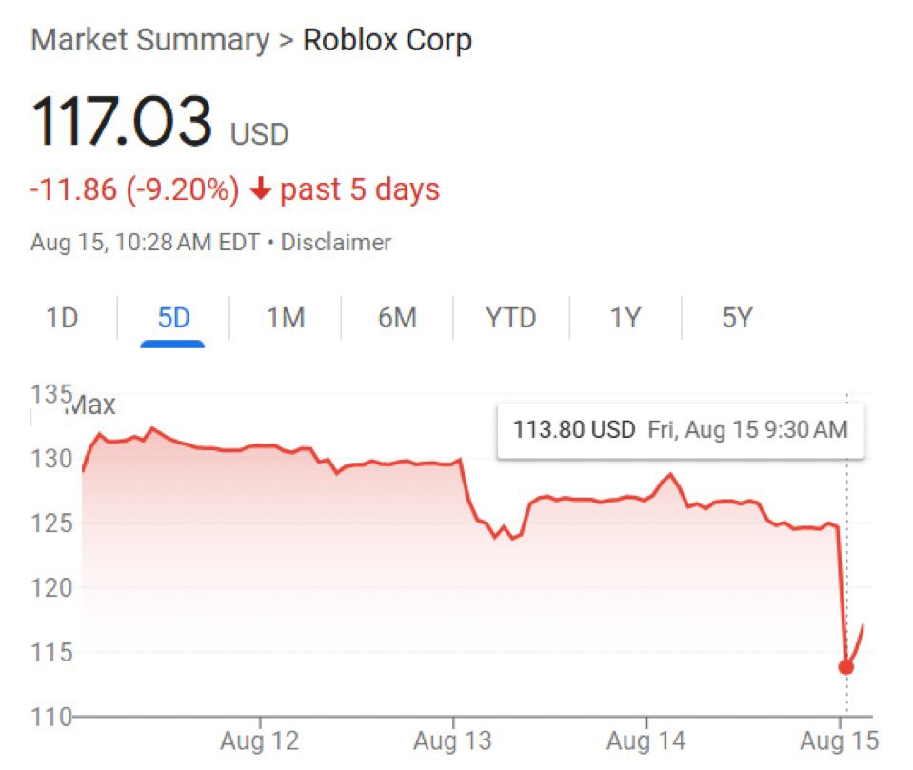Click the red data point marker on chart

(x=845, y=666)
